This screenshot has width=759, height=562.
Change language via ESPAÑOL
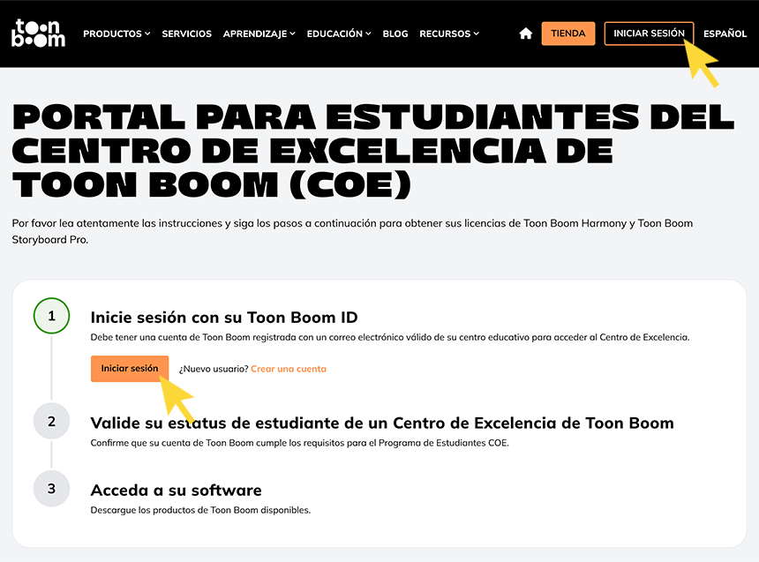pos(725,34)
